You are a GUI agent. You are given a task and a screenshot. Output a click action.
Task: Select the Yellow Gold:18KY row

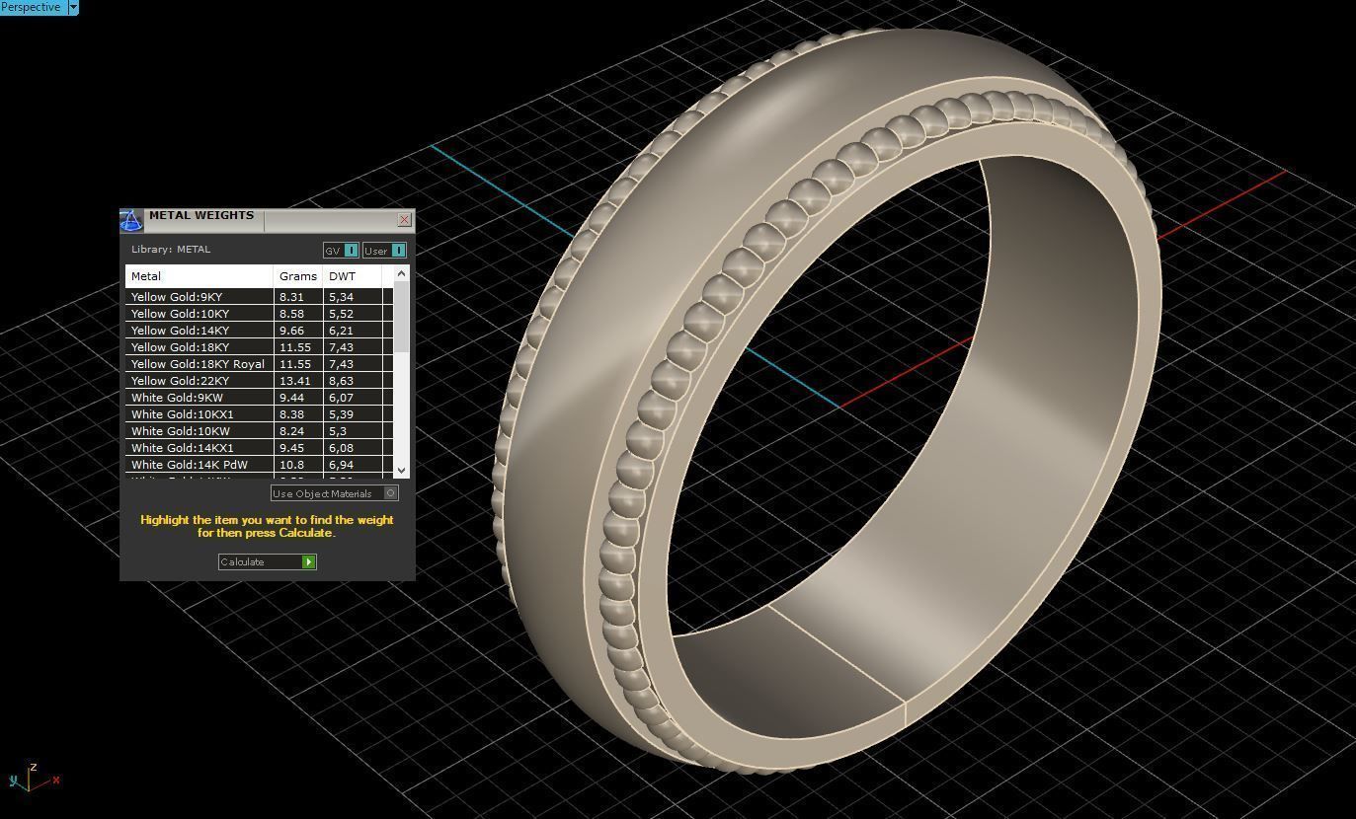(259, 347)
